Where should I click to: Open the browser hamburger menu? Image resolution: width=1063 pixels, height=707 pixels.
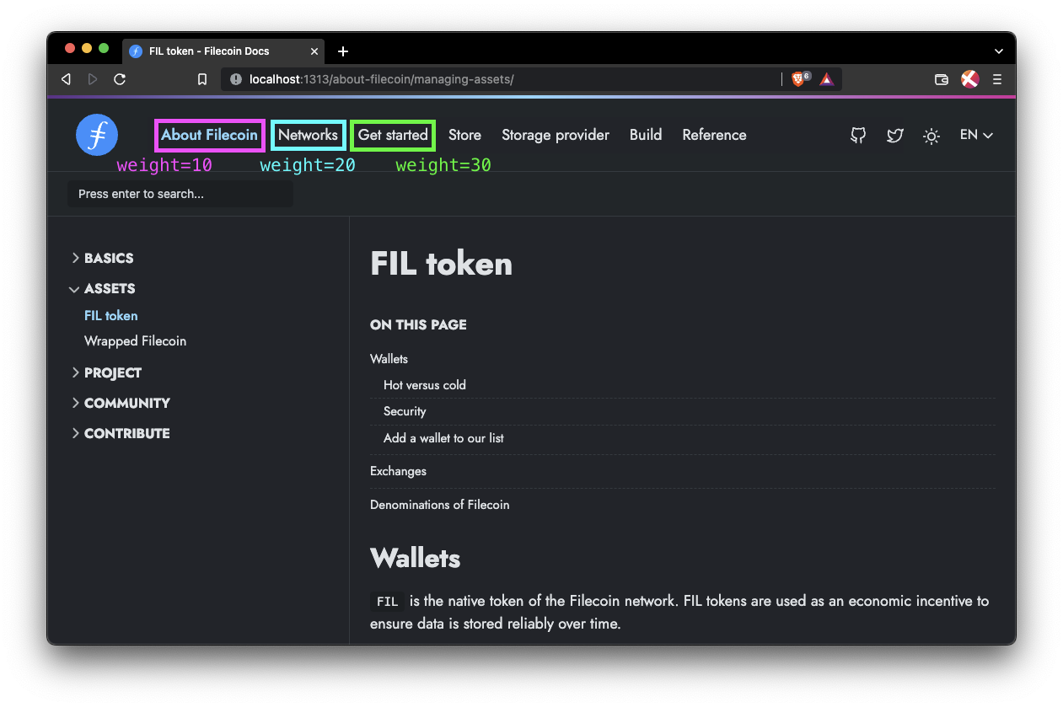point(997,79)
